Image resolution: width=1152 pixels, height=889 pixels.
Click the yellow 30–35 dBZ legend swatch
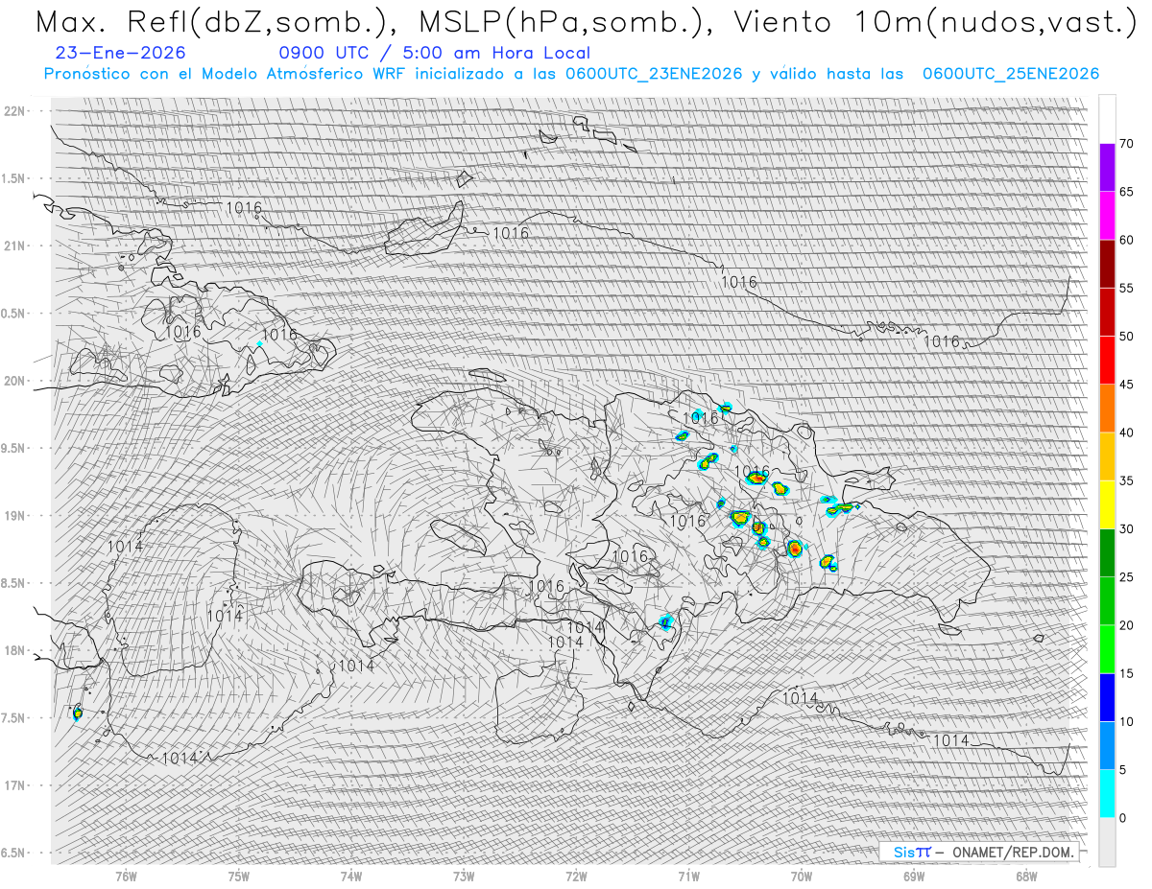coord(1107,504)
